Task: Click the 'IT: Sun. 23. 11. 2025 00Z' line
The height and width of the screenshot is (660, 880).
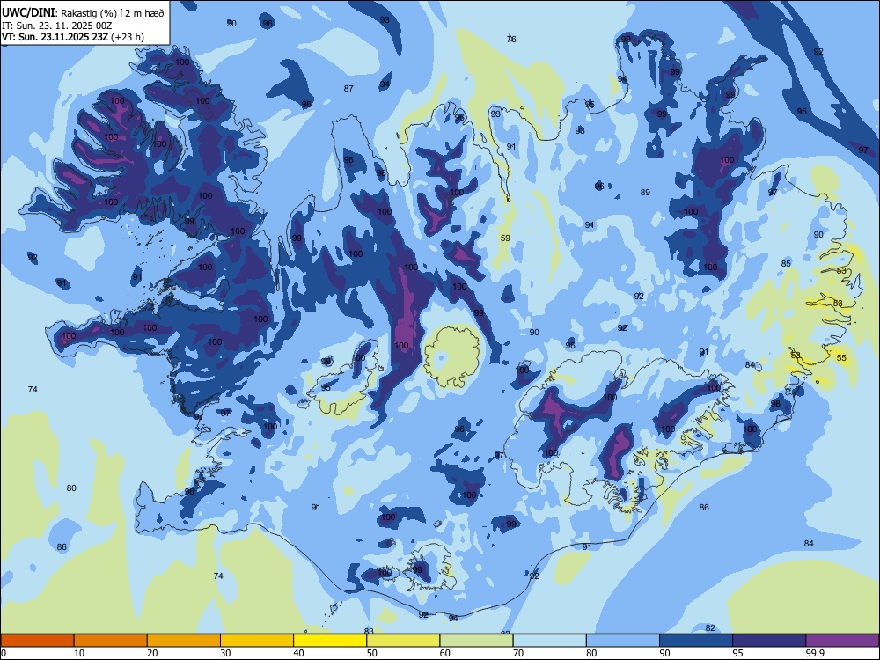Action: 57,26
